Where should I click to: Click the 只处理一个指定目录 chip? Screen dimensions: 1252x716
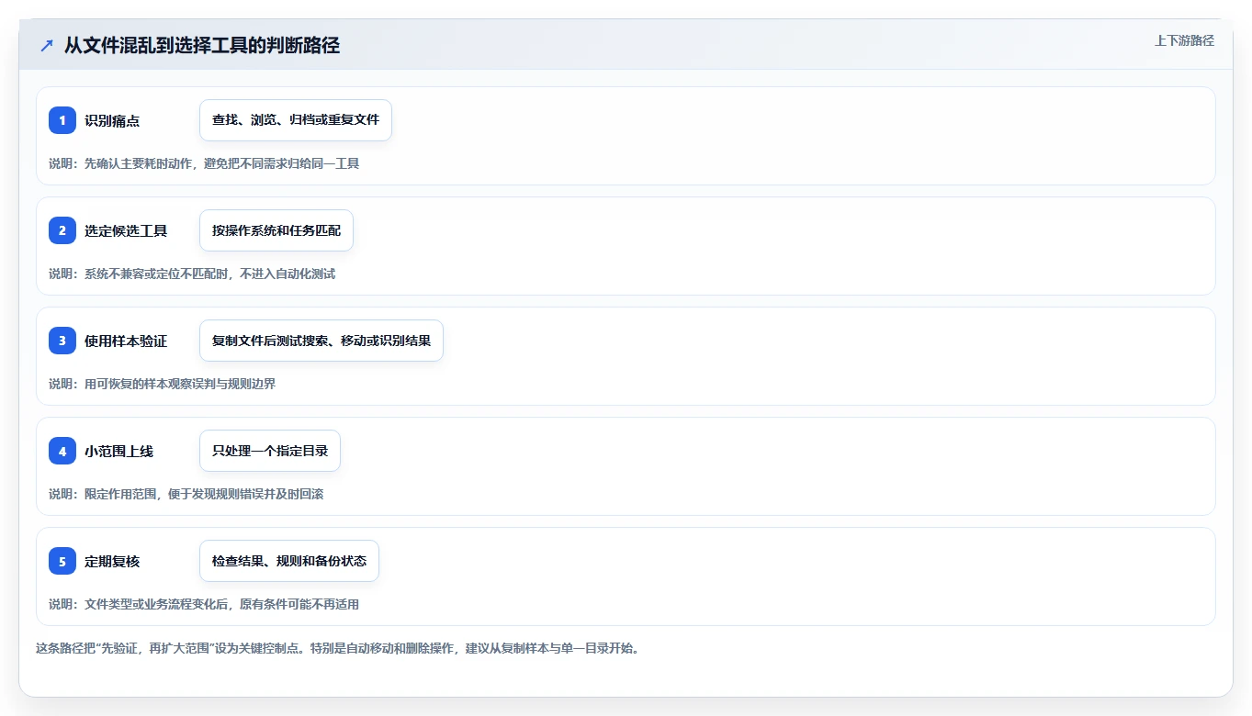(x=270, y=451)
